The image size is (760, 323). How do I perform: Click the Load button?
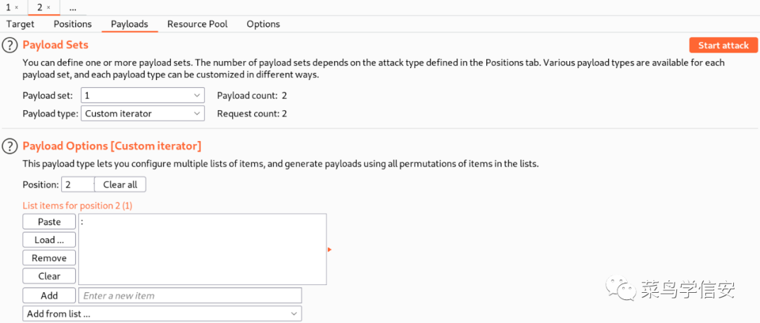(49, 240)
